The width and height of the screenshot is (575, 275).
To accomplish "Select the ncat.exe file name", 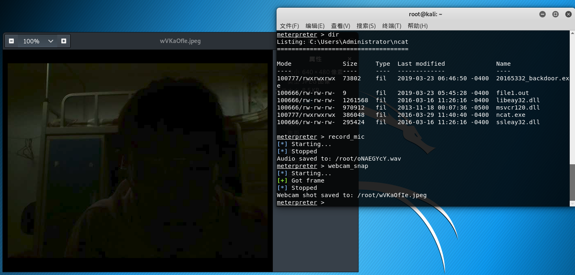I will pos(511,115).
